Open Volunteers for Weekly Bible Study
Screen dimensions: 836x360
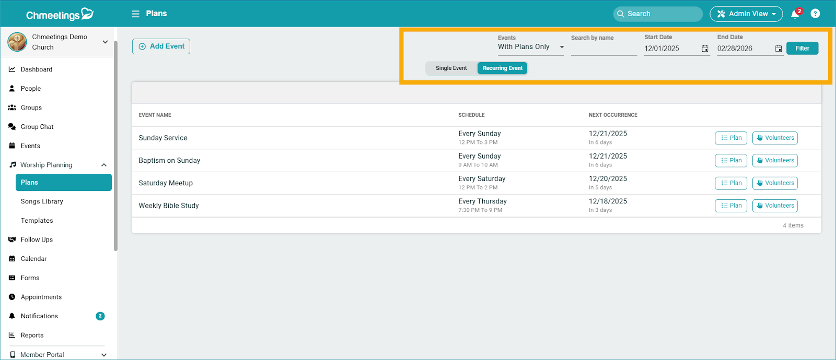pos(774,206)
